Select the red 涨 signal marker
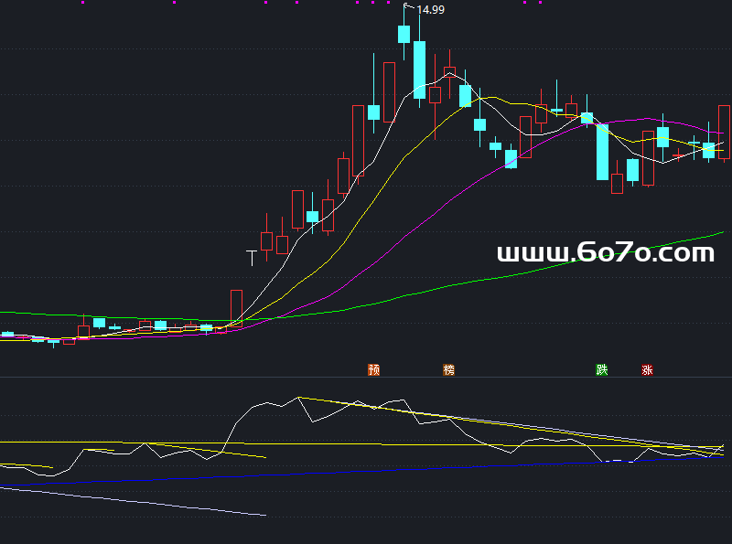The image size is (732, 544). click(x=648, y=370)
